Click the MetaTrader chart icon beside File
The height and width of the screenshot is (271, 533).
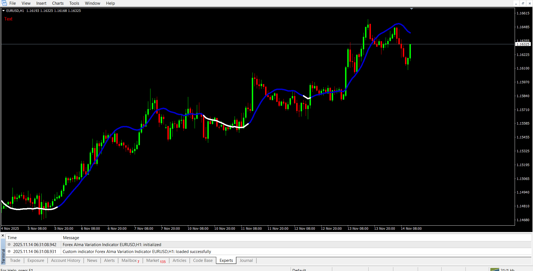4,3
